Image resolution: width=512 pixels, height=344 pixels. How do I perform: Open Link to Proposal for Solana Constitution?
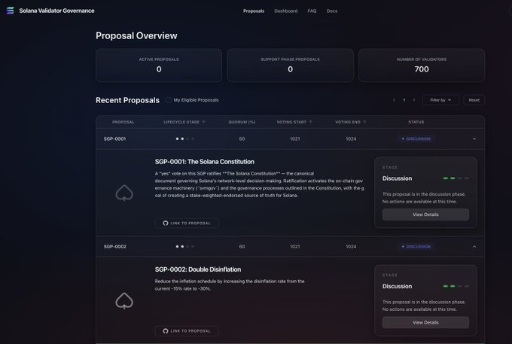pos(187,223)
